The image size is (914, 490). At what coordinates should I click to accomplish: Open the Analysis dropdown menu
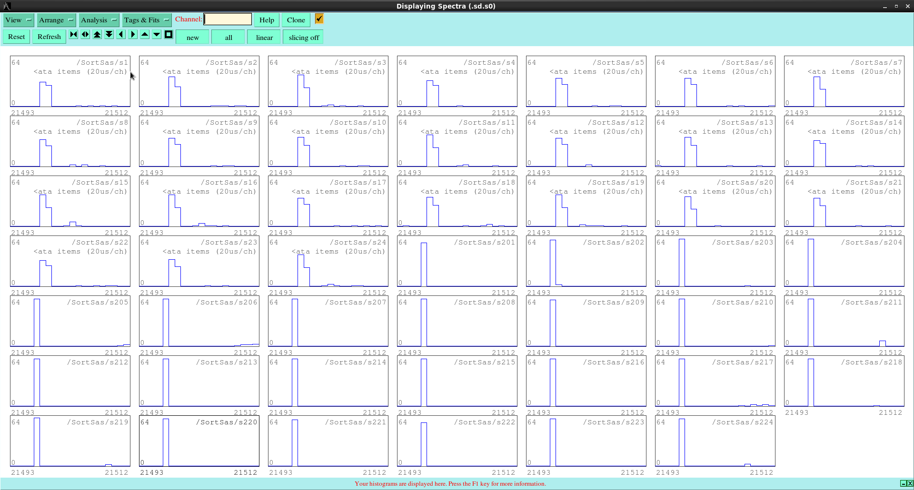pyautogui.click(x=99, y=20)
